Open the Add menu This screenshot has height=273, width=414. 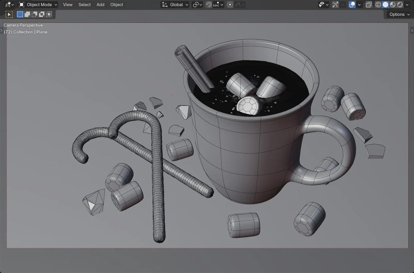point(100,4)
